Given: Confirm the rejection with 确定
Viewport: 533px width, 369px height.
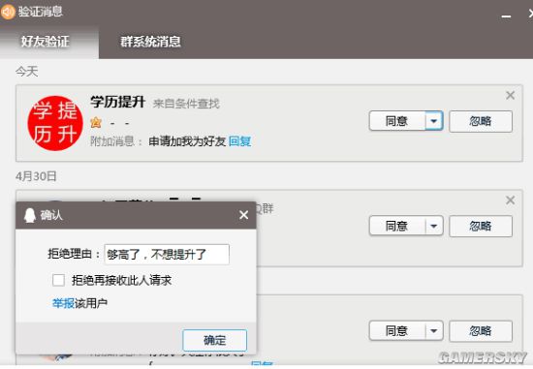Looking at the screenshot, I should point(214,340).
